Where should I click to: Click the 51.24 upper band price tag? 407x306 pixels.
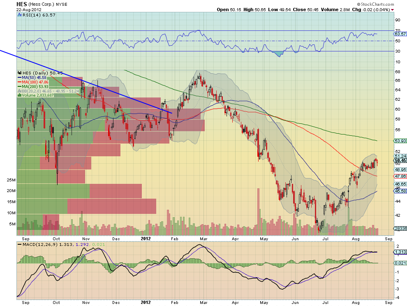tap(400, 156)
